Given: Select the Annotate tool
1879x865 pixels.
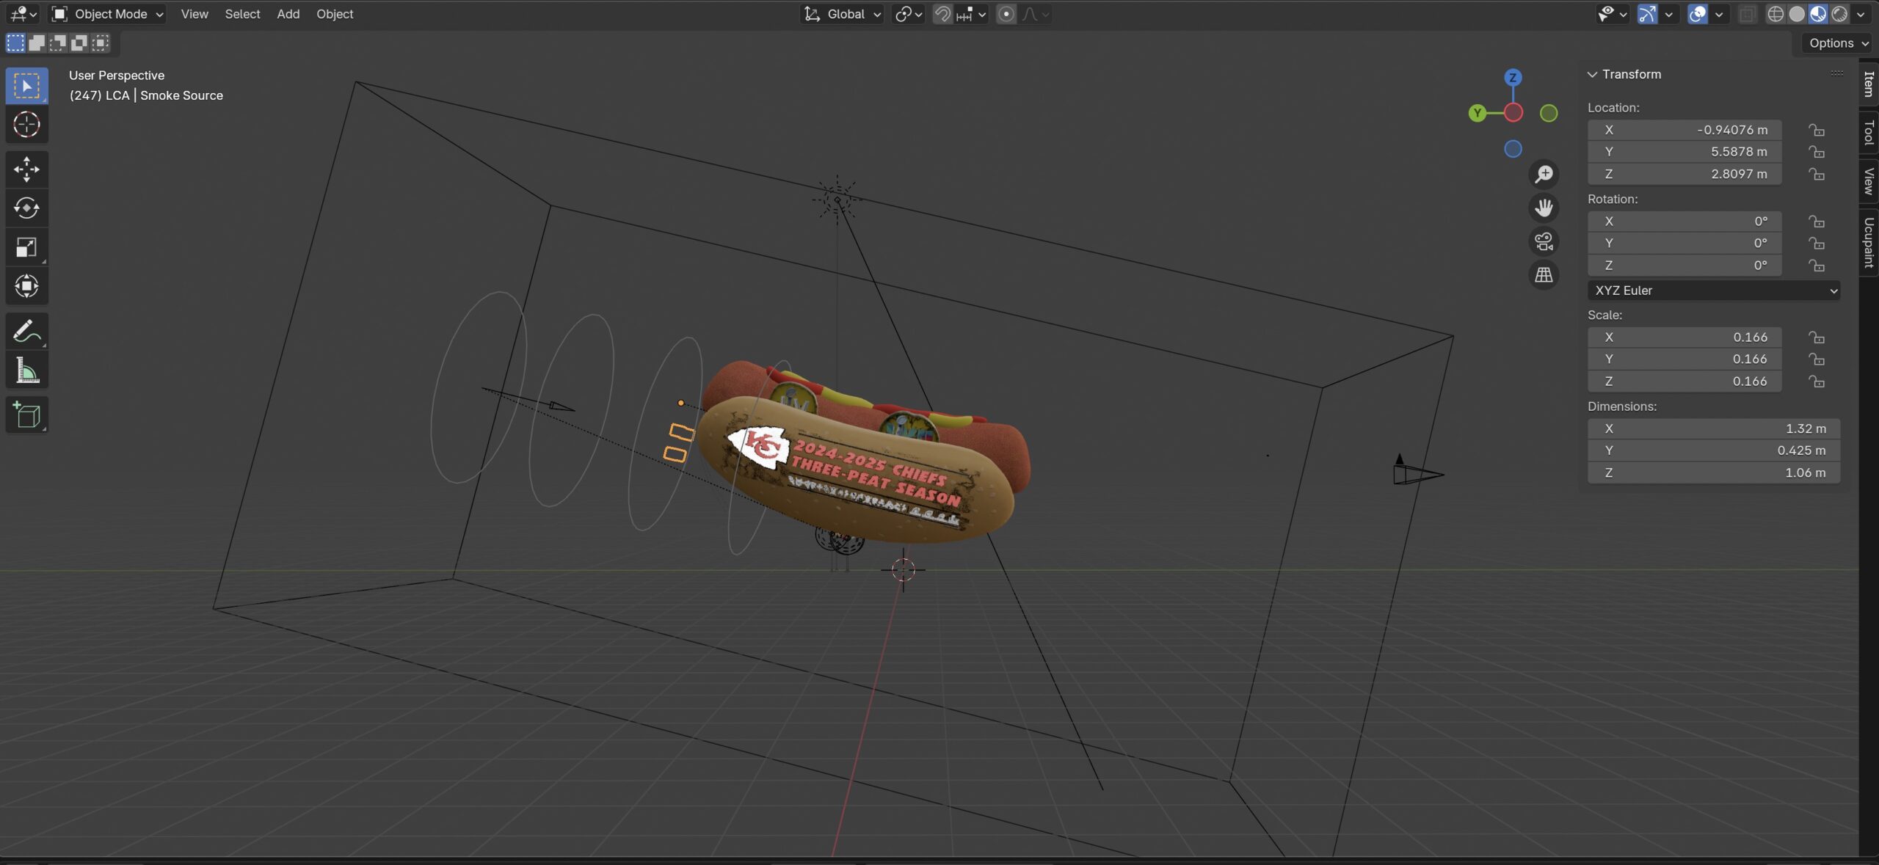Looking at the screenshot, I should (x=26, y=330).
